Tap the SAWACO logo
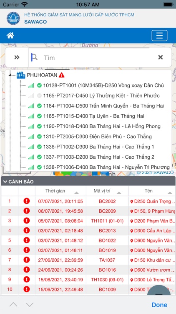 [13, 18]
